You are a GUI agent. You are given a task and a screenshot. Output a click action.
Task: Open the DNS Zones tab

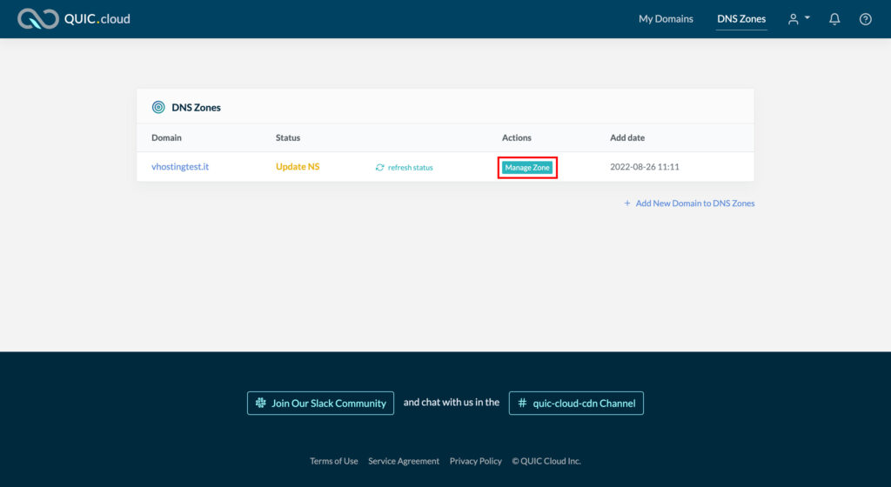tap(741, 19)
